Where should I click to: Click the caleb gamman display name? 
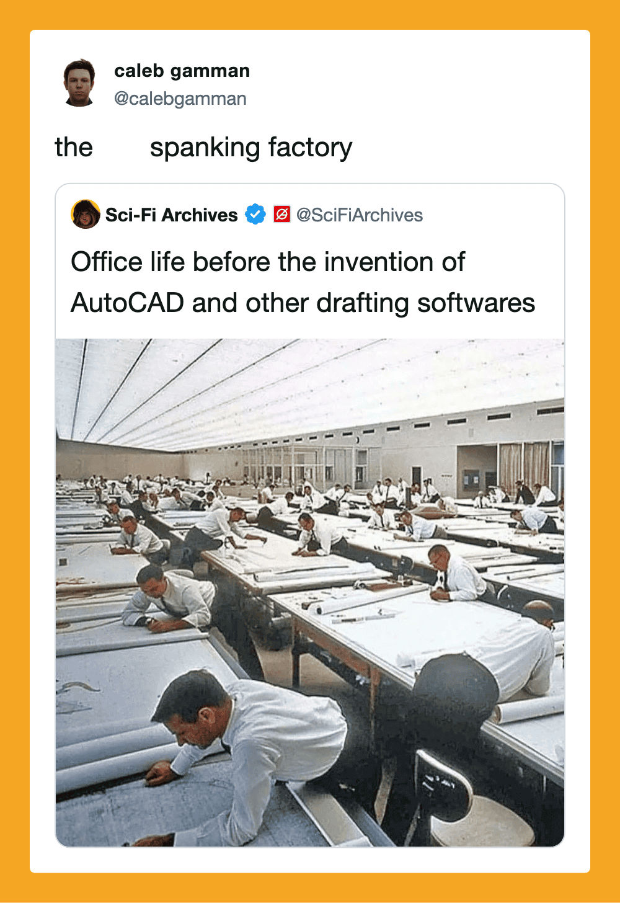[x=182, y=71]
